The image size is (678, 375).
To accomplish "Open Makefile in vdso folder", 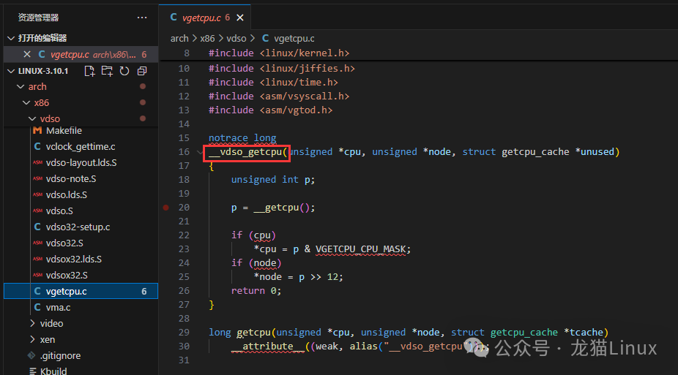I will pyautogui.click(x=64, y=131).
